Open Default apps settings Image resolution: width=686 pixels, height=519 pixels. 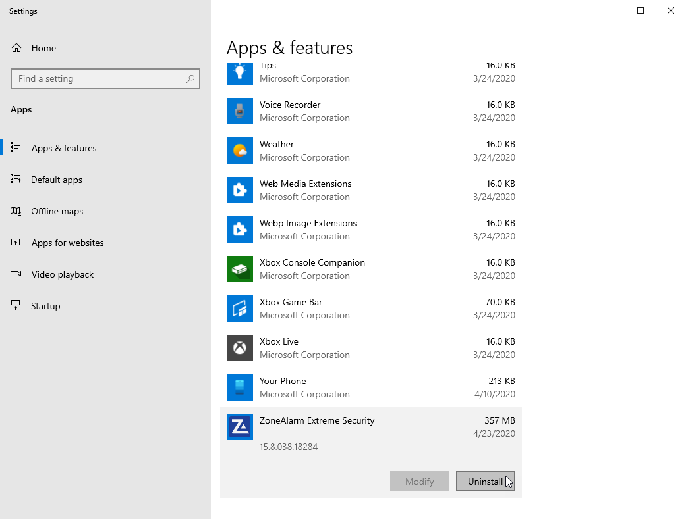point(105,180)
